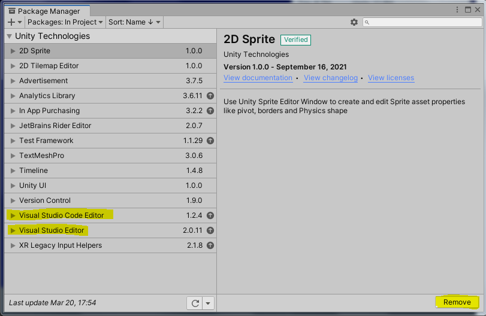486x316 pixels.
Task: Select the Test Framework package
Action: click(110, 141)
